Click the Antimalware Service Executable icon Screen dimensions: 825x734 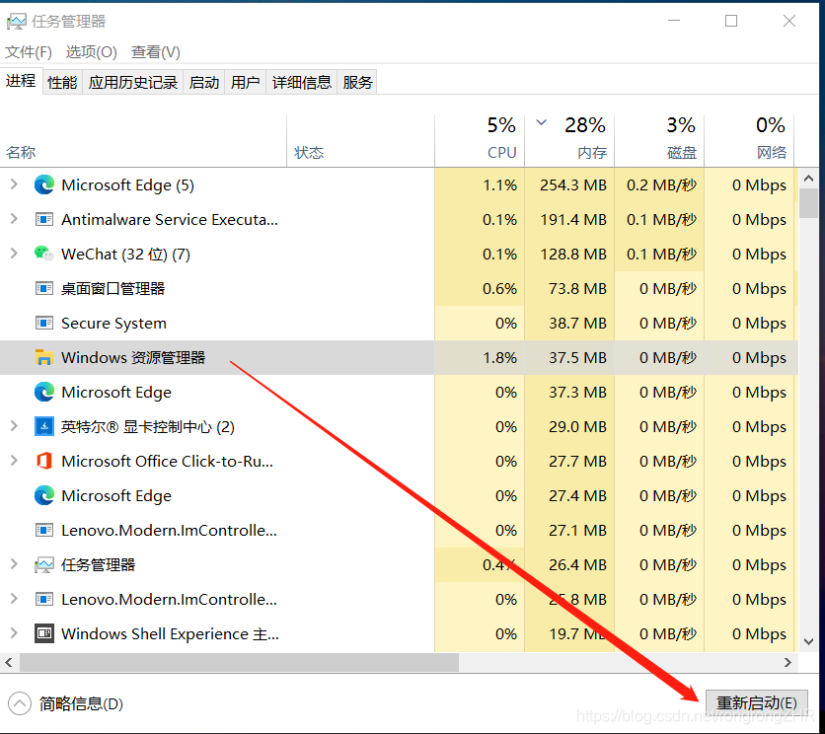pos(44,219)
